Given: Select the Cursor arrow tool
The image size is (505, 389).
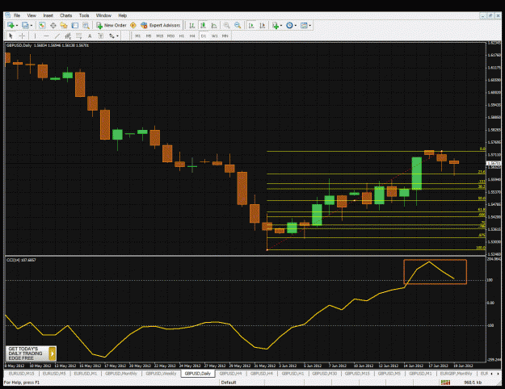Looking at the screenshot, I should coord(11,36).
